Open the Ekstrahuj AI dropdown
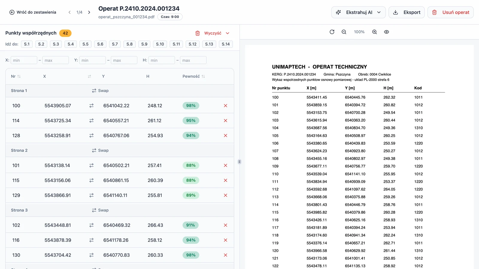The width and height of the screenshot is (479, 269). (358, 12)
